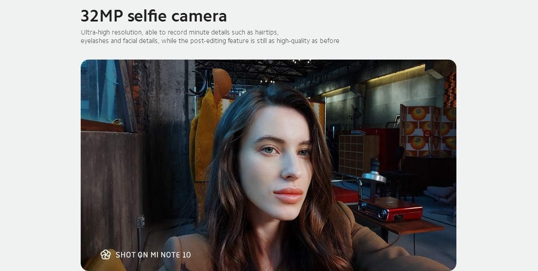This screenshot has height=271, width=538.
Task: Click the sample selfie photo
Action: pyautogui.click(x=269, y=165)
